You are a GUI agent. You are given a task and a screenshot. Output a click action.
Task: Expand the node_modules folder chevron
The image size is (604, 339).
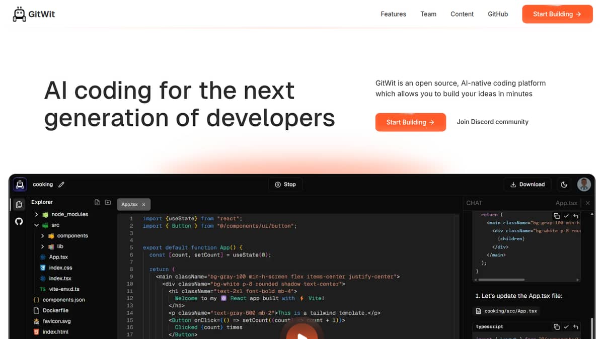coord(36,214)
